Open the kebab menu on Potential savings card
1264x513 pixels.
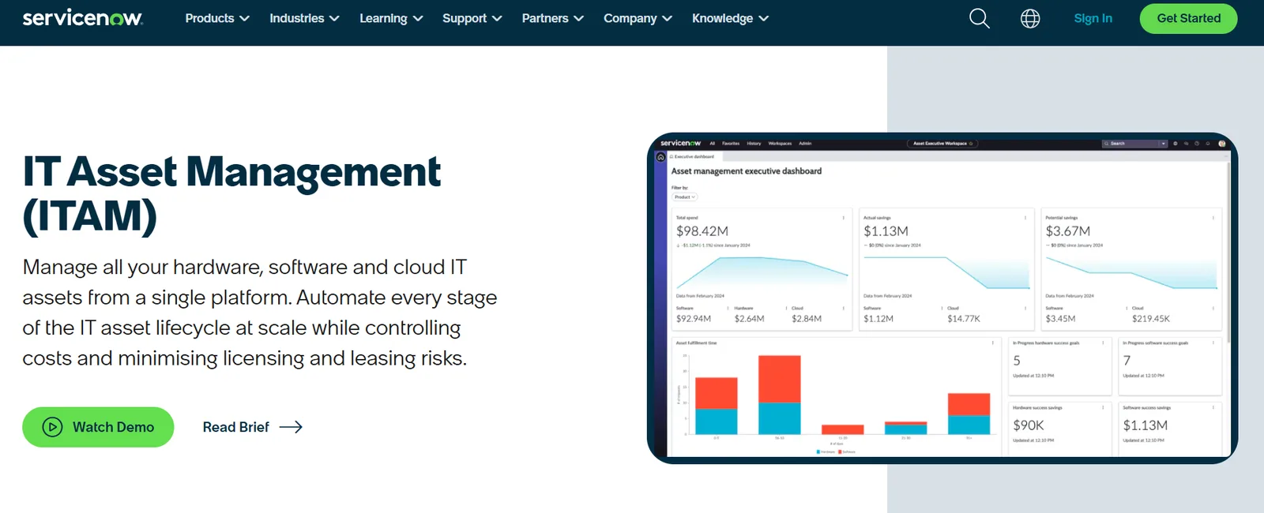point(1213,218)
